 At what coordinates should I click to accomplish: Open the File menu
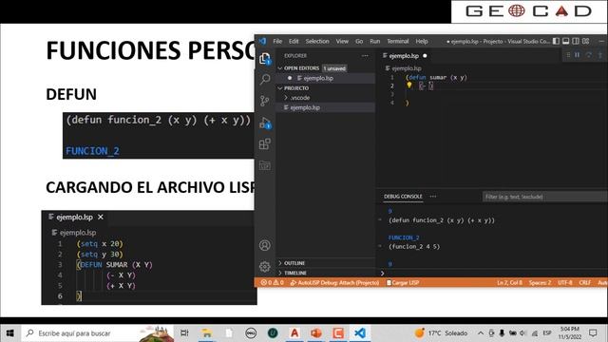click(x=277, y=41)
